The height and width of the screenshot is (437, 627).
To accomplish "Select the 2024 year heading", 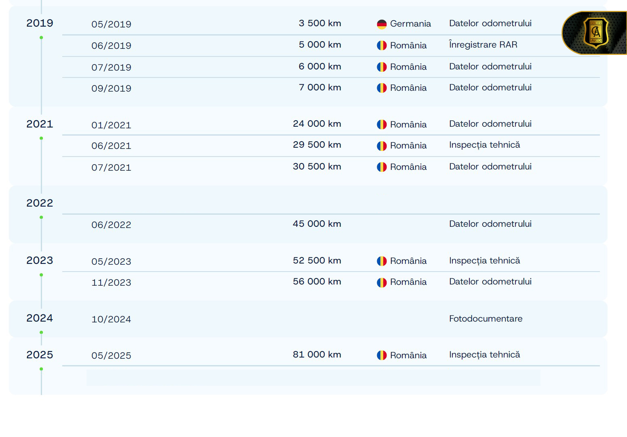I will 40,318.
